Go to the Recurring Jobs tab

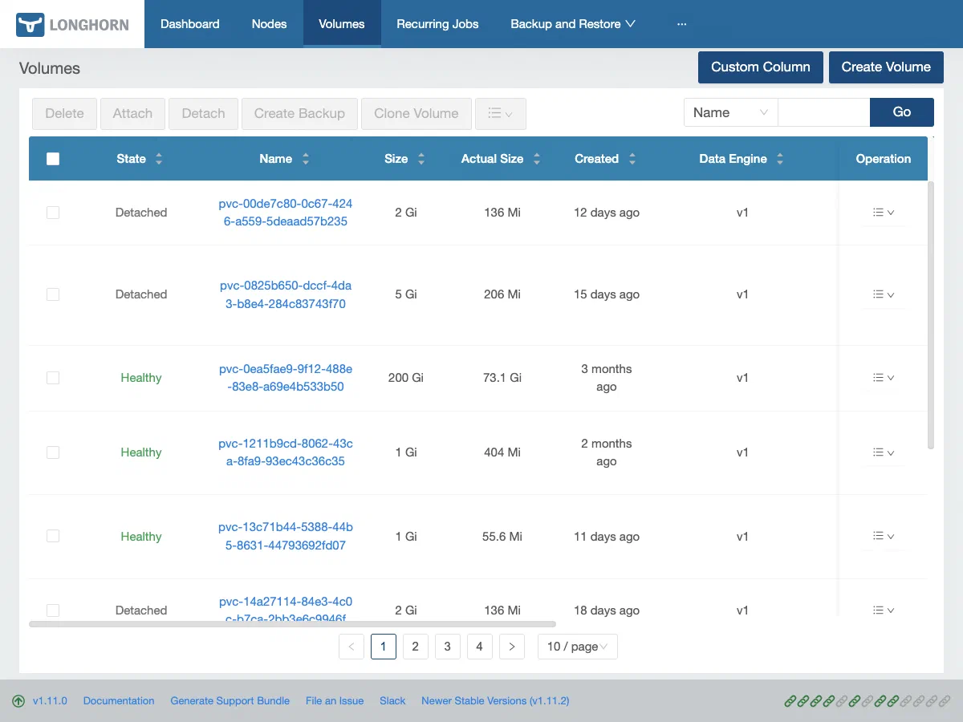[437, 24]
